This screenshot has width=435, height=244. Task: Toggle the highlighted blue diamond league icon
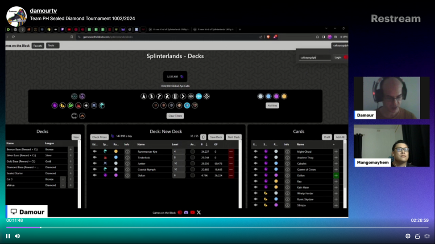point(187,106)
